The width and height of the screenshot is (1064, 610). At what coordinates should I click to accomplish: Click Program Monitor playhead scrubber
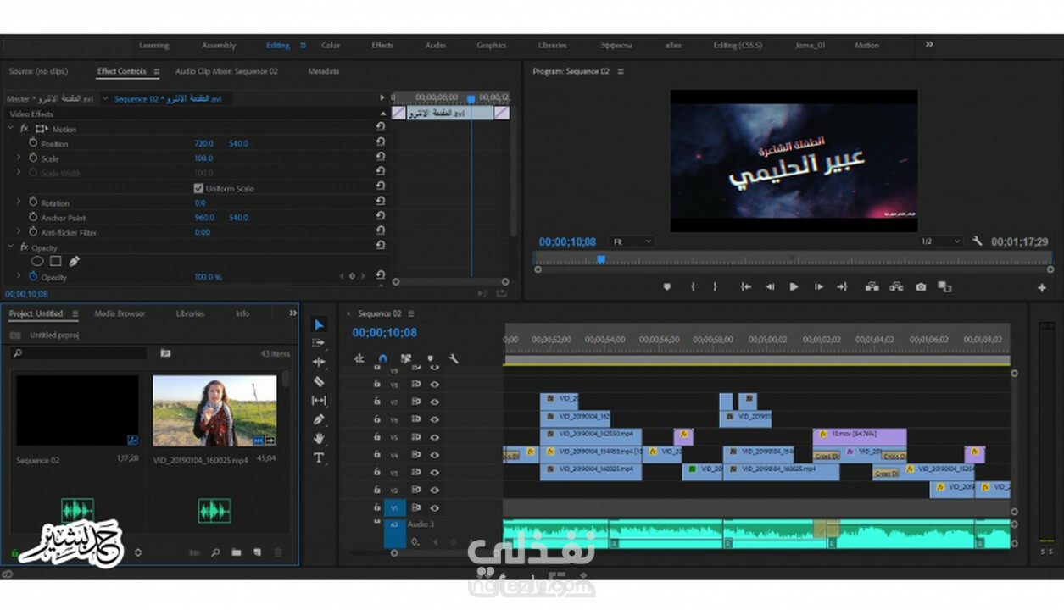(x=600, y=259)
